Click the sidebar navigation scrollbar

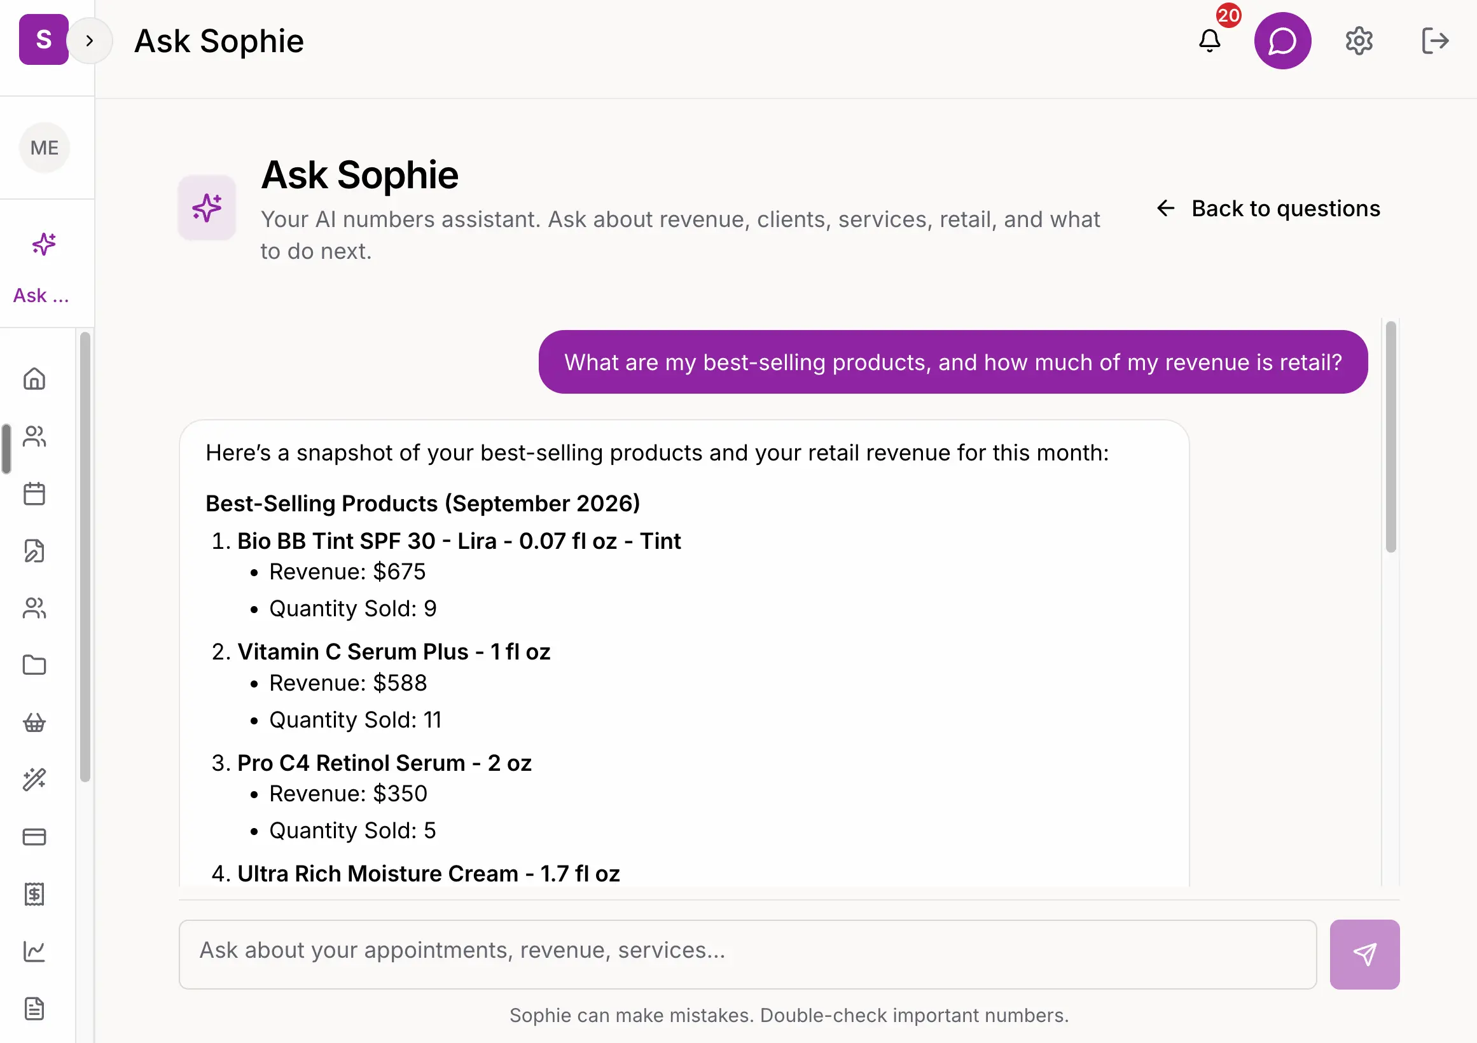(x=85, y=557)
